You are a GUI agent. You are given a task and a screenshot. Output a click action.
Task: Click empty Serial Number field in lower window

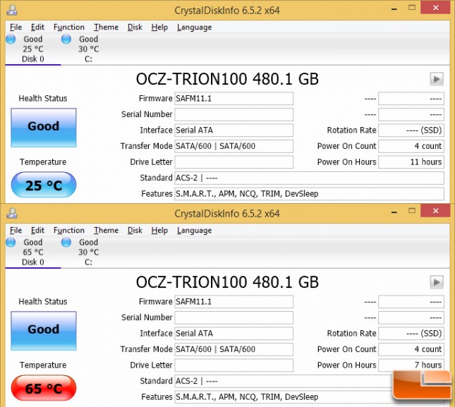point(234,317)
